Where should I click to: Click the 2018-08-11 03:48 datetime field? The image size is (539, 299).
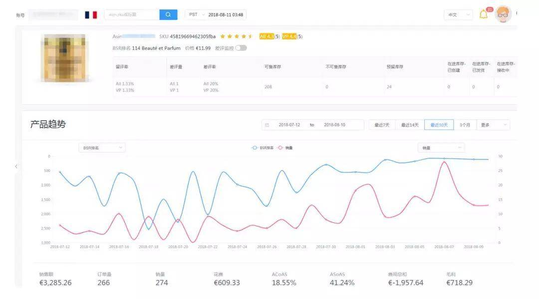coord(226,15)
